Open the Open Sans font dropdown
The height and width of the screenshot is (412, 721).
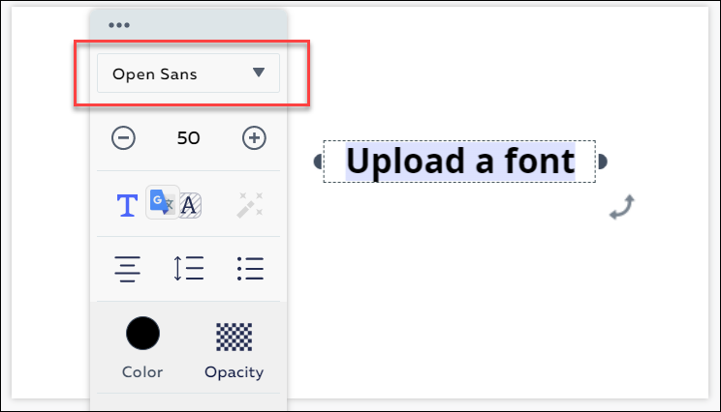(x=174, y=74)
